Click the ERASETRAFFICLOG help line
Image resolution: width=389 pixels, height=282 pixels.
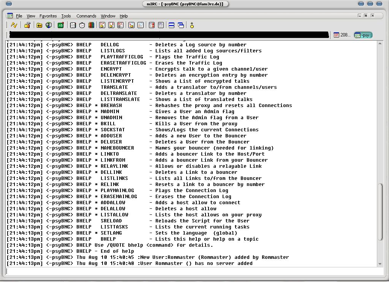tap(114, 63)
